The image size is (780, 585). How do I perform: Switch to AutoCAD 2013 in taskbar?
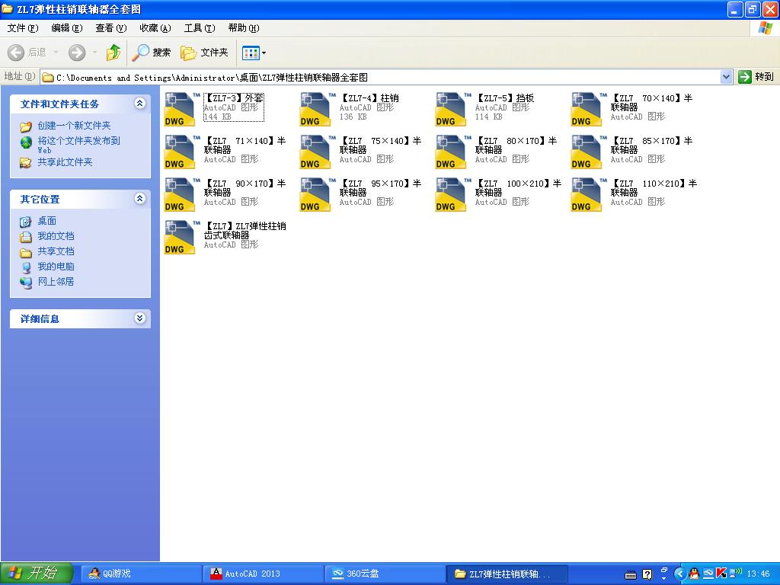pos(263,574)
